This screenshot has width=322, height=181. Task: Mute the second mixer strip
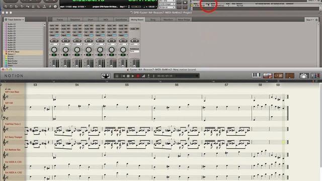(x=65, y=29)
